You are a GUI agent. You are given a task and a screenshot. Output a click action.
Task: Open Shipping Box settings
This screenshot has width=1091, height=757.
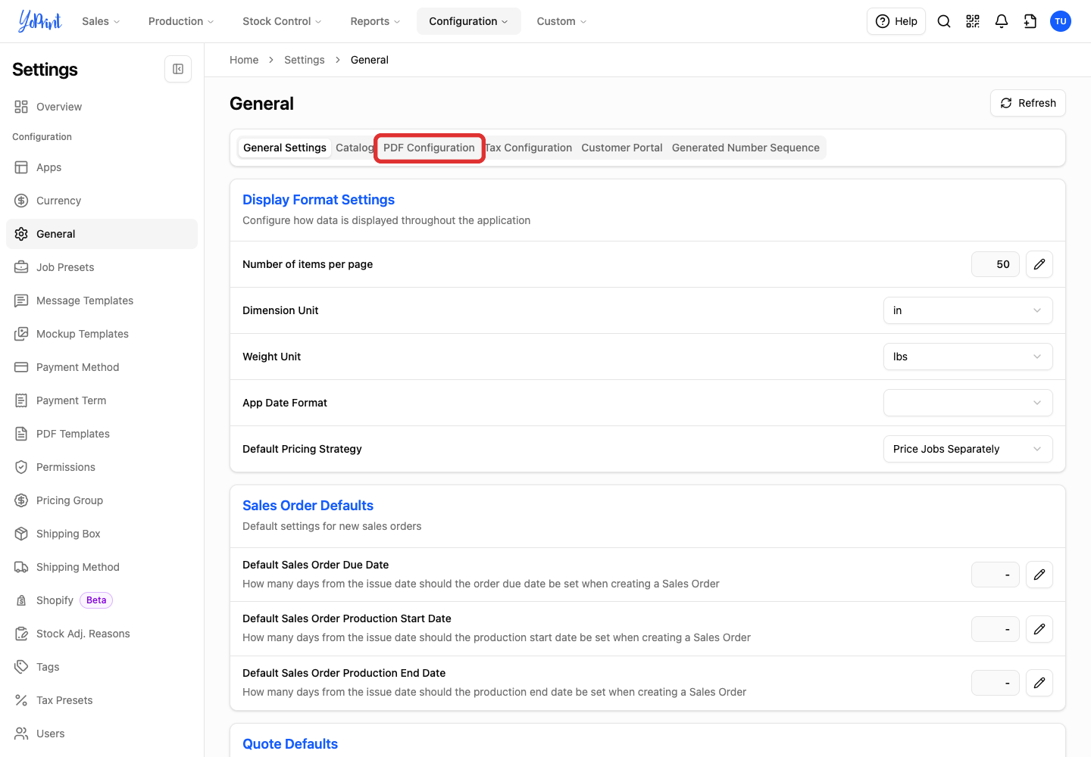point(102,534)
